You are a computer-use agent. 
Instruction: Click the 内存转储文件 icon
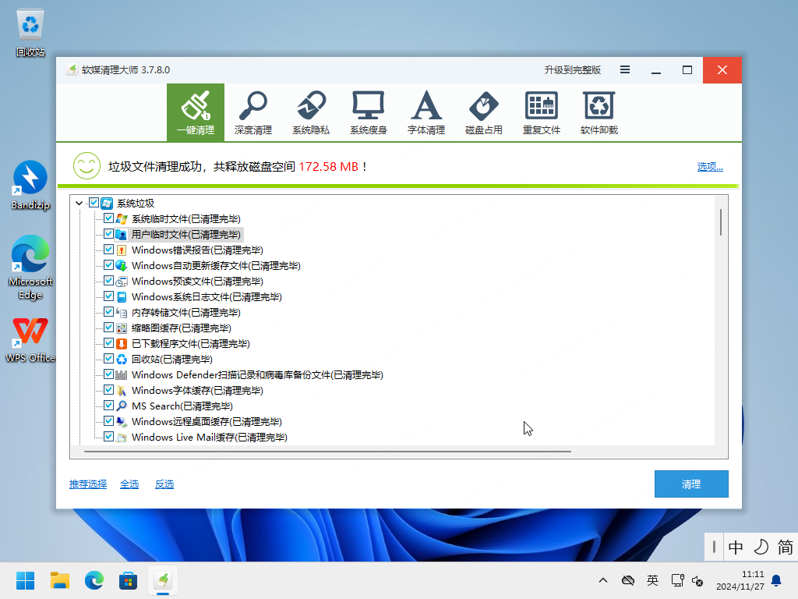(121, 312)
